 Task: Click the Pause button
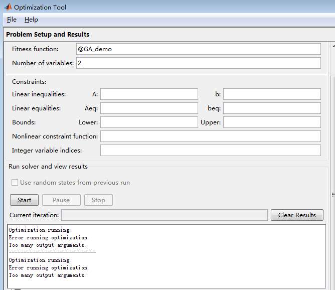coord(61,200)
